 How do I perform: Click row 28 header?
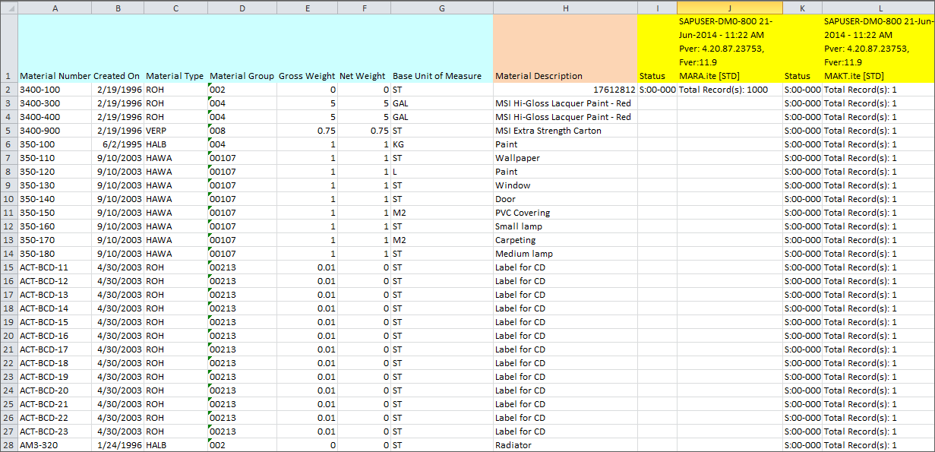[x=8, y=445]
